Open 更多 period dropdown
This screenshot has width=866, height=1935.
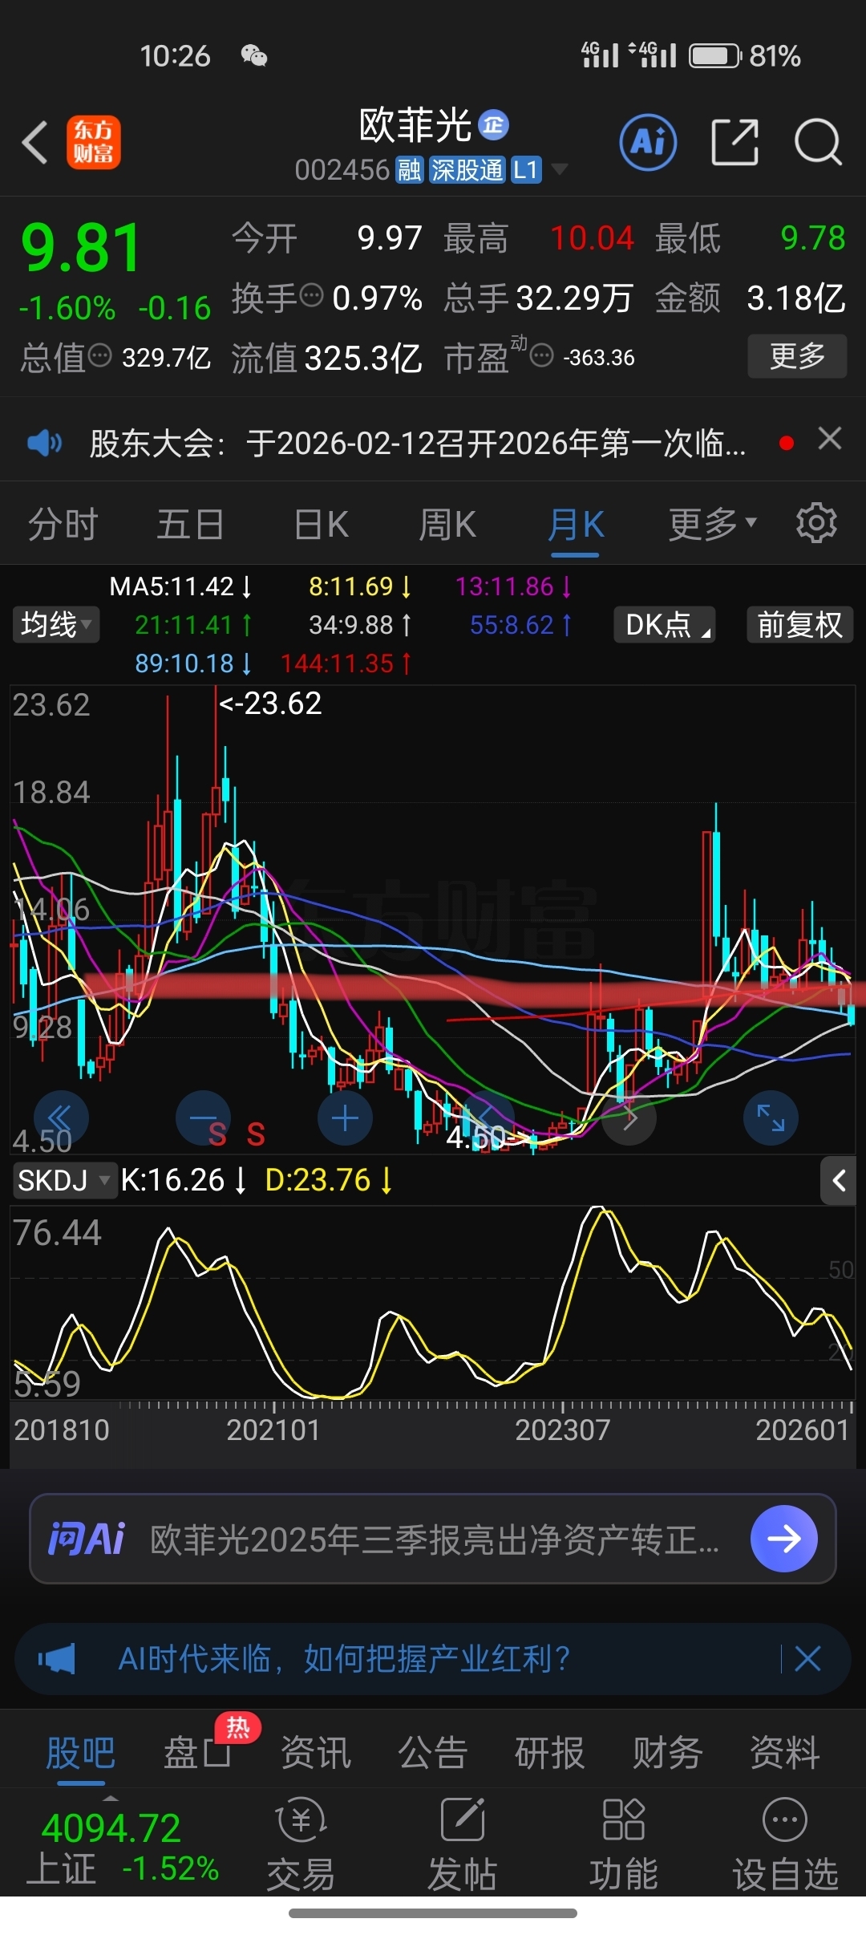[x=712, y=524]
